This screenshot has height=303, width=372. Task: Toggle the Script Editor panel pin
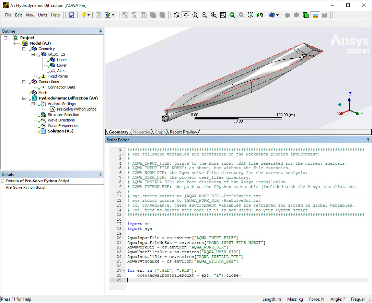click(x=368, y=140)
